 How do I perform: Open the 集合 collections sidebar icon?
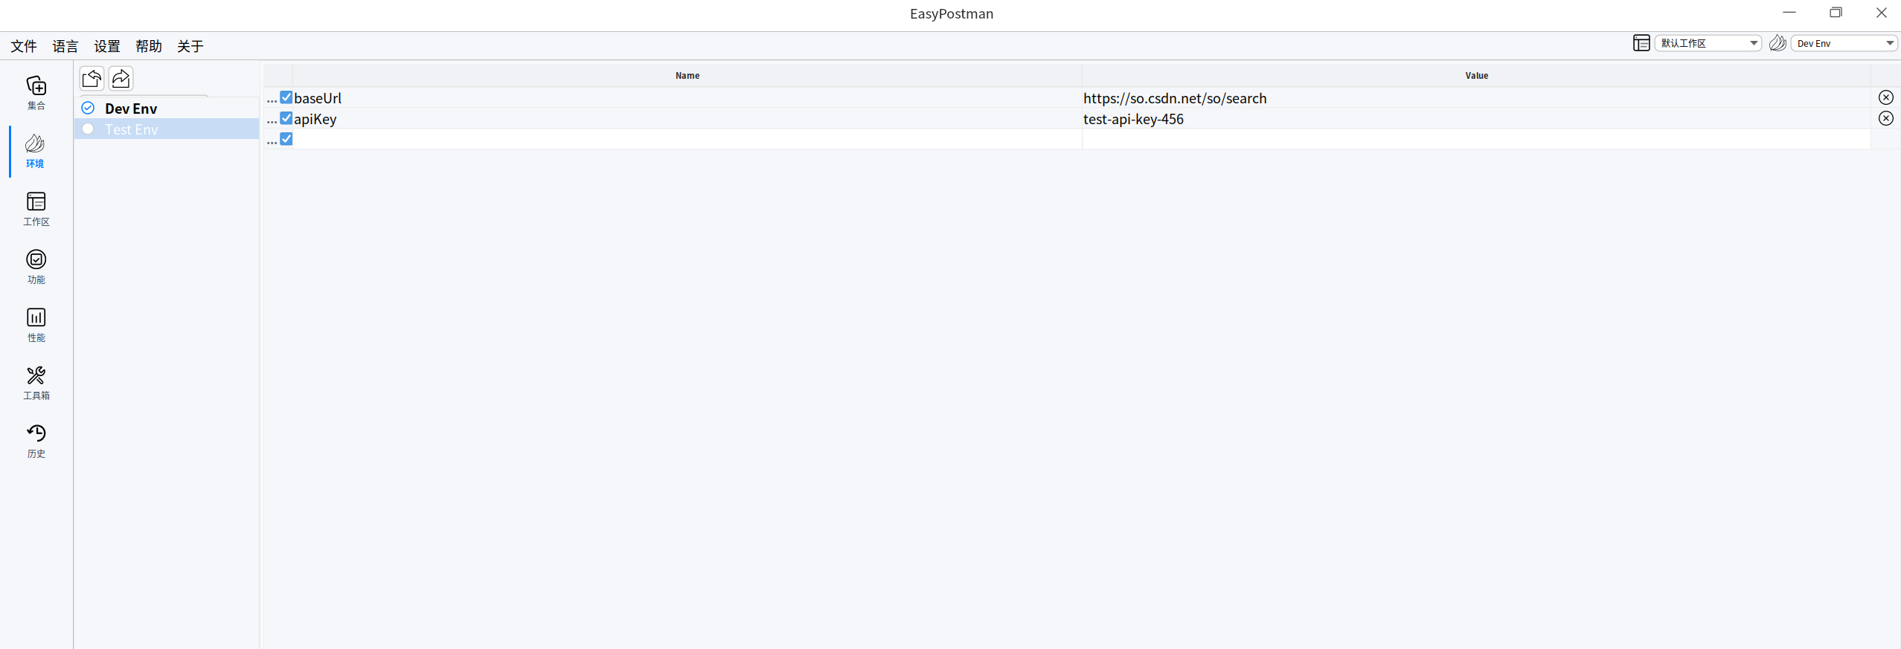tap(36, 92)
